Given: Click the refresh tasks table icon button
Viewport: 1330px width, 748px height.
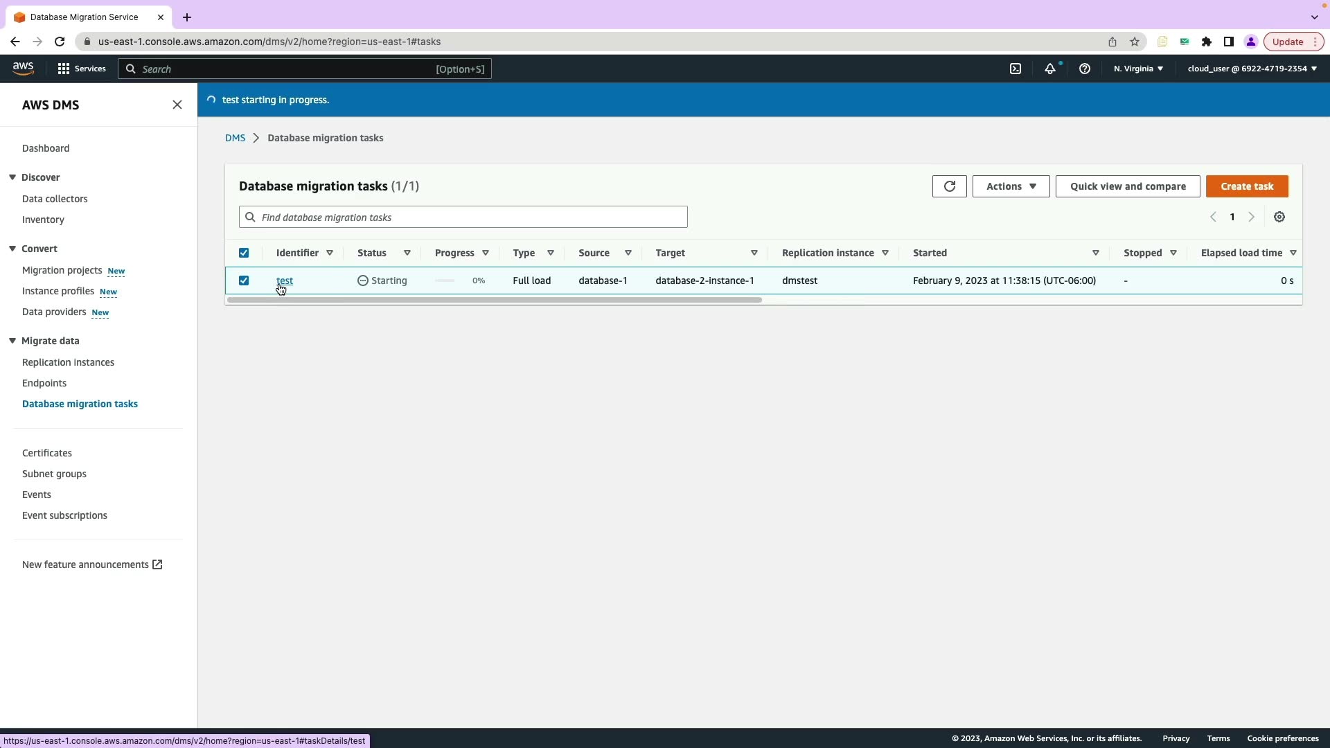Looking at the screenshot, I should point(949,186).
